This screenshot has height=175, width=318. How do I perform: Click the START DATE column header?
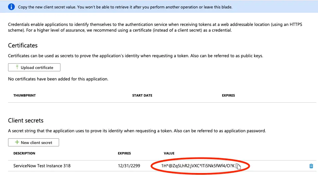142,96
